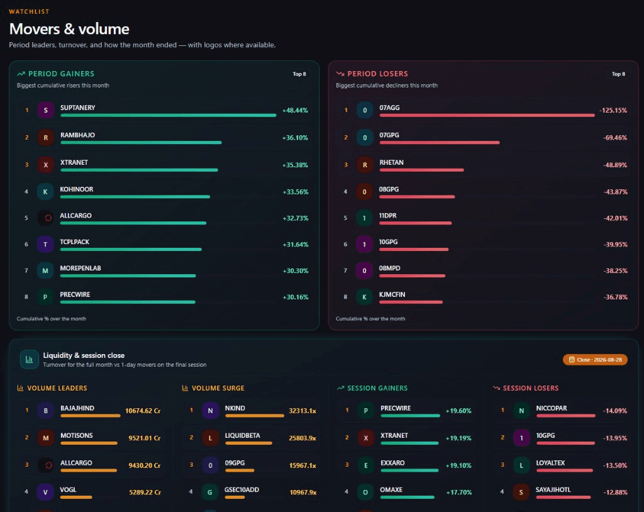Click the KJMCFIN 'K' logo avatar

point(364,297)
